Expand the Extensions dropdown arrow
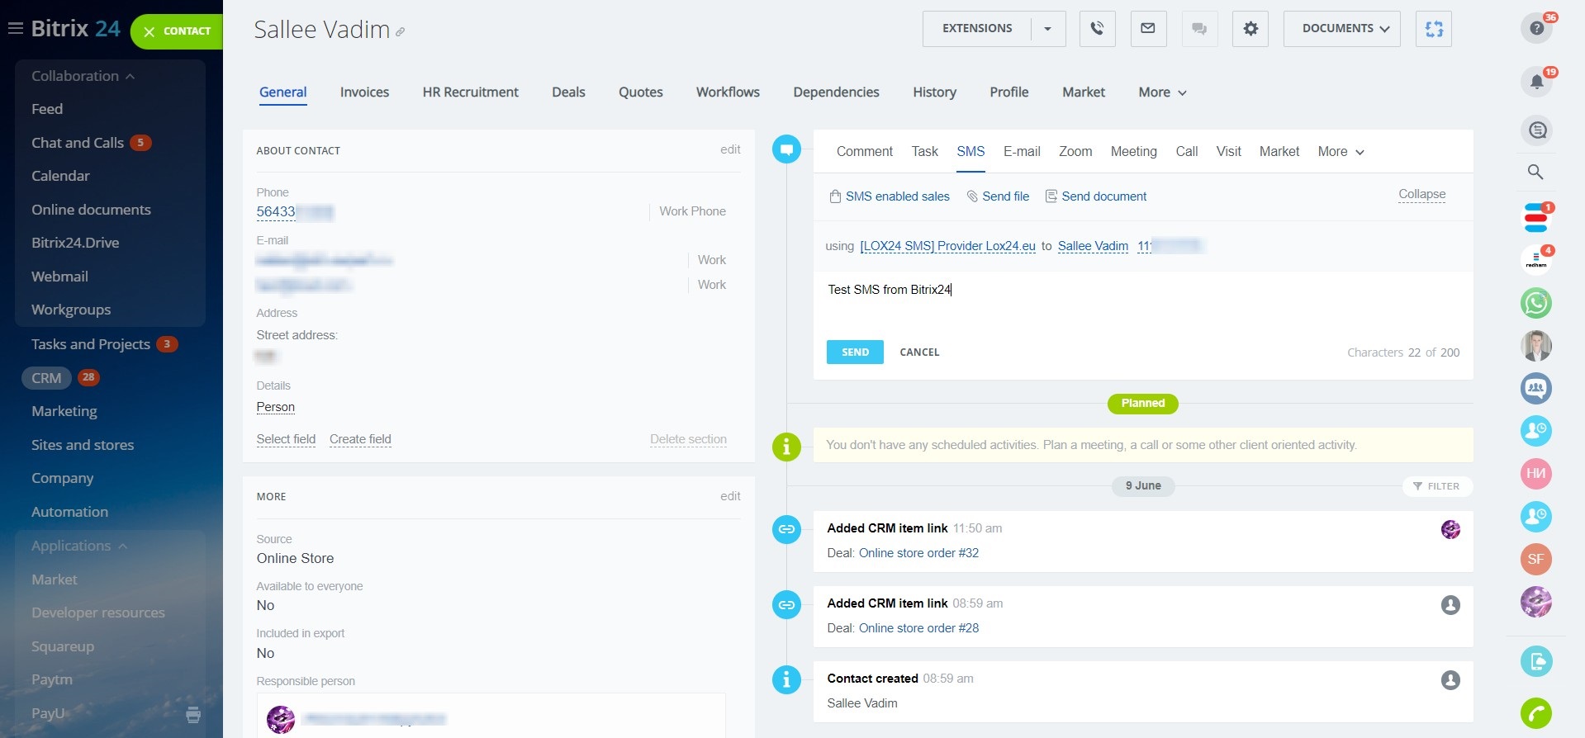 pyautogui.click(x=1047, y=29)
